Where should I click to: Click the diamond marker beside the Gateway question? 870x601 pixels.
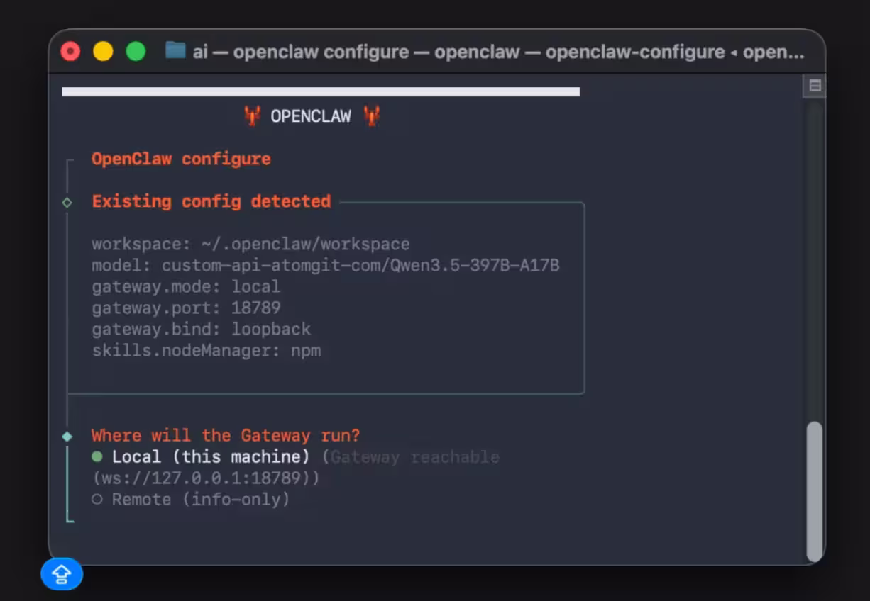click(x=68, y=435)
